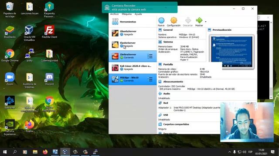
Task: Expand the dropdown arrow beside Mostrar
Action: [x=205, y=22]
